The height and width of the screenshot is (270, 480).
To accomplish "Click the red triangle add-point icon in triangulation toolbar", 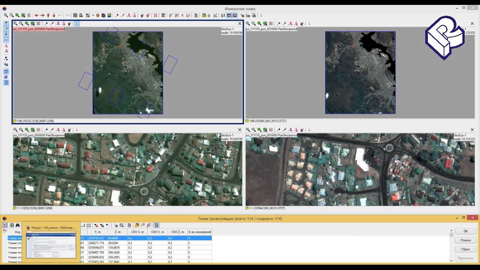I will (x=96, y=225).
